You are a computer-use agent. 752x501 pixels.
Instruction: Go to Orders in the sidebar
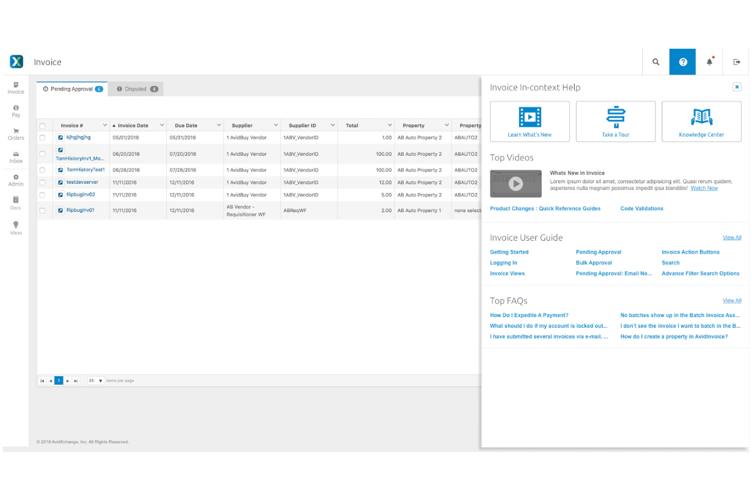(16, 134)
